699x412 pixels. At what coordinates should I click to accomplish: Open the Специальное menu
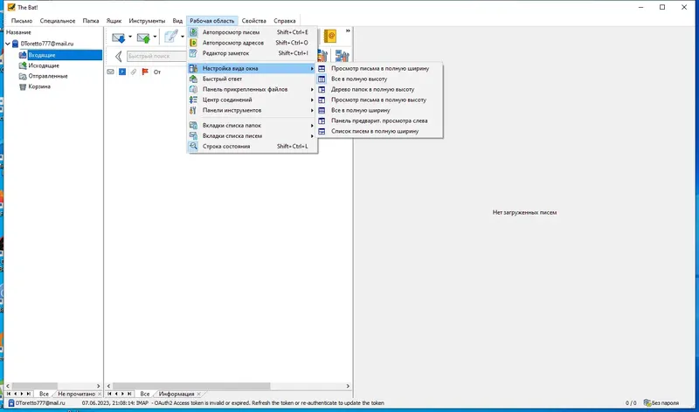tap(58, 21)
